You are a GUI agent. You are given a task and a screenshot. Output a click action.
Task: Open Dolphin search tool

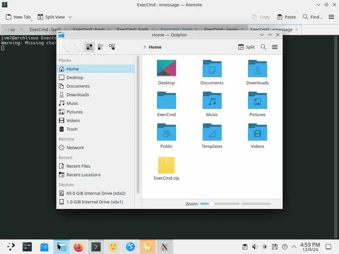click(263, 47)
